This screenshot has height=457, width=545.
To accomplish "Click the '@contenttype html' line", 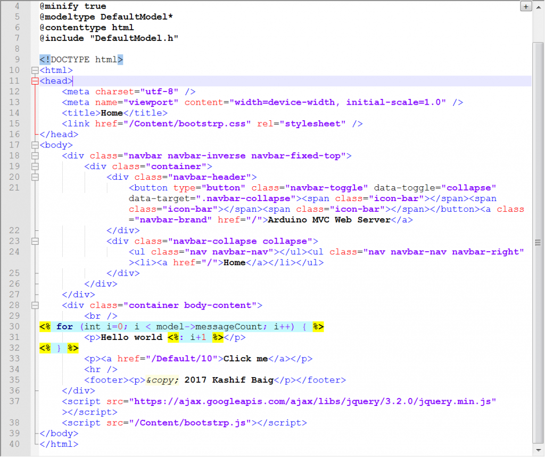I will pos(87,28).
